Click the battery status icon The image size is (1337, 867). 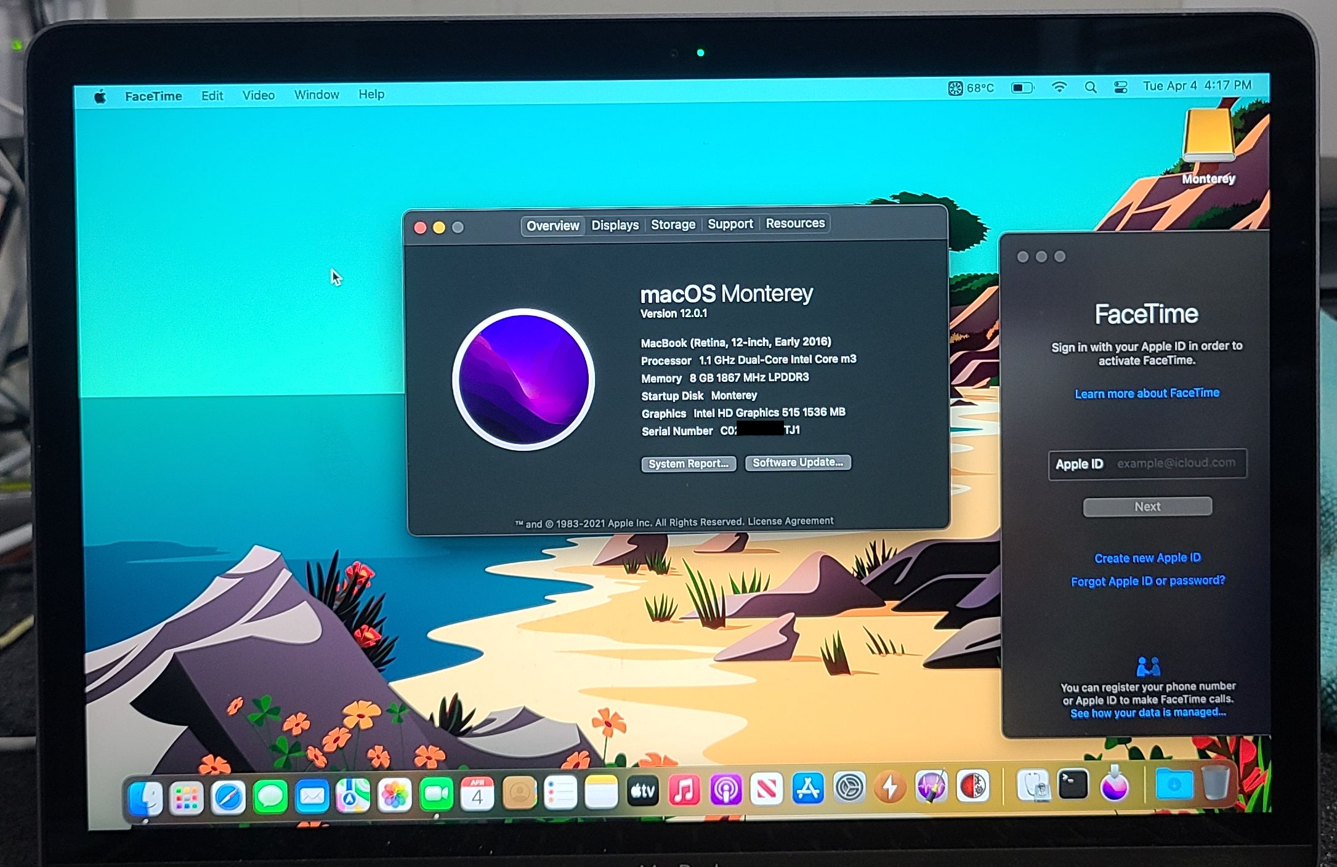pyautogui.click(x=1022, y=87)
